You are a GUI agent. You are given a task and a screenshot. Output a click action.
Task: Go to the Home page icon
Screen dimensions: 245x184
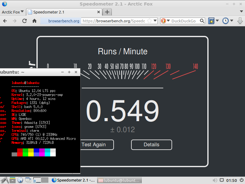point(34,21)
